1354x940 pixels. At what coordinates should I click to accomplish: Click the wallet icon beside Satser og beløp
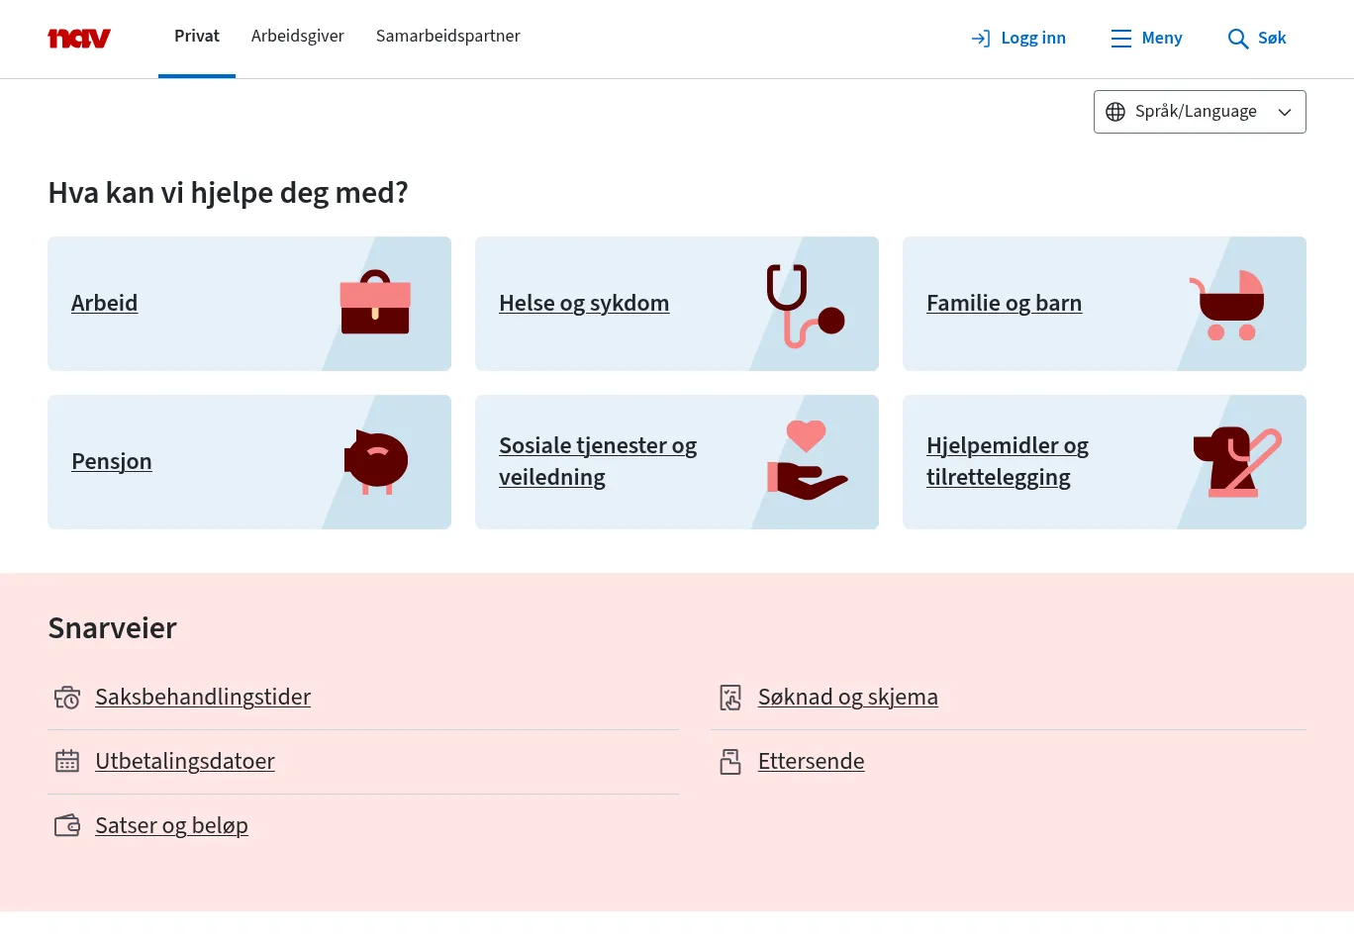pyautogui.click(x=67, y=825)
